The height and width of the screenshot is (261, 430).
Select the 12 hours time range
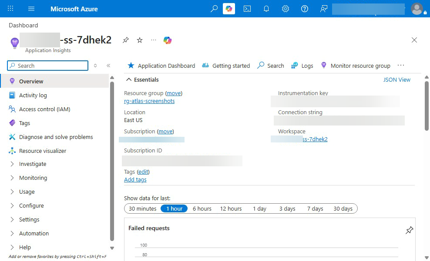tap(231, 208)
